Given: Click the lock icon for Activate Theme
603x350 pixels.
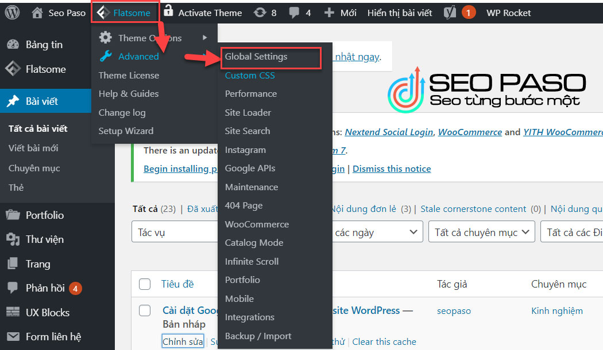Looking at the screenshot, I should (x=168, y=11).
